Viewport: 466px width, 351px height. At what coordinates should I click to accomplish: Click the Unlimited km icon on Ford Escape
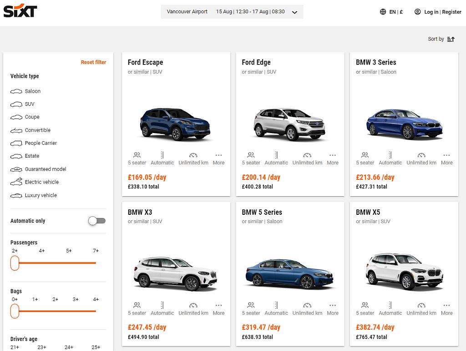tap(193, 155)
